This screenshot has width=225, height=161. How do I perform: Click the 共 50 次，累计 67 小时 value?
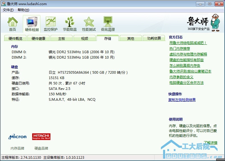pos(67,83)
